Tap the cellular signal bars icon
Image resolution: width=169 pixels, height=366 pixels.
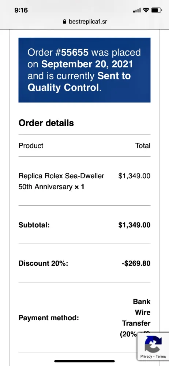point(137,10)
